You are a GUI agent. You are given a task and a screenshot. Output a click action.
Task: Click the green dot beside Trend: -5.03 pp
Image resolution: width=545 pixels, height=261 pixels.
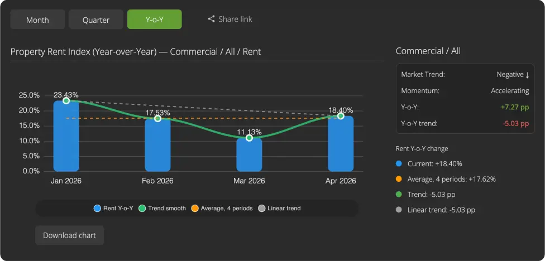pos(399,195)
